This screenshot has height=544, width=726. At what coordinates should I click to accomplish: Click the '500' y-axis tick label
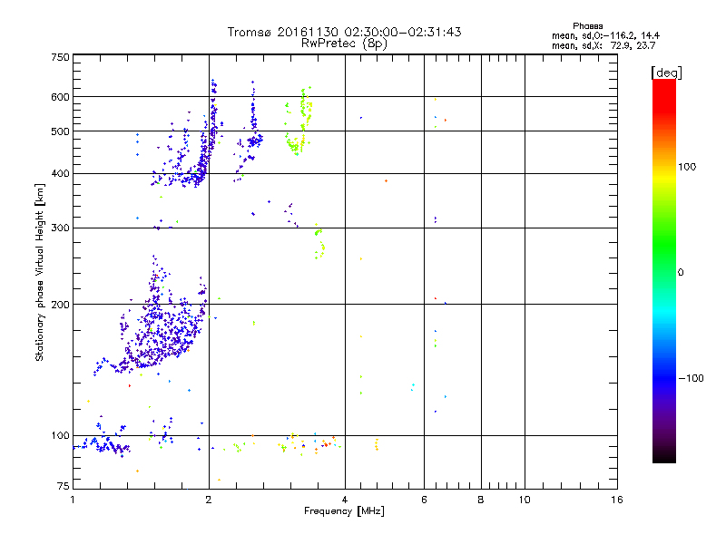coord(60,131)
